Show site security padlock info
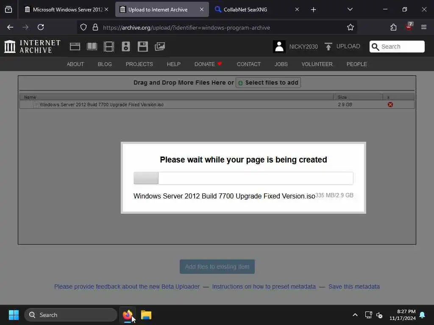 tap(95, 28)
